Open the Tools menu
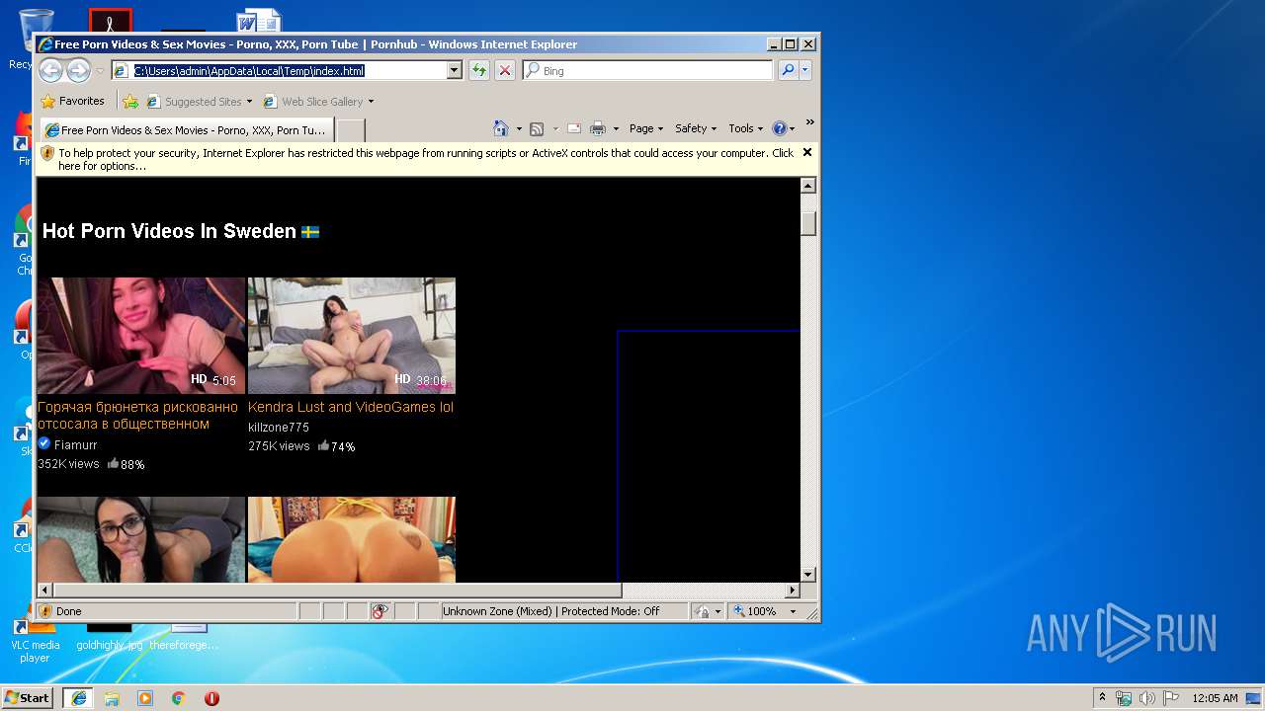 coord(746,128)
